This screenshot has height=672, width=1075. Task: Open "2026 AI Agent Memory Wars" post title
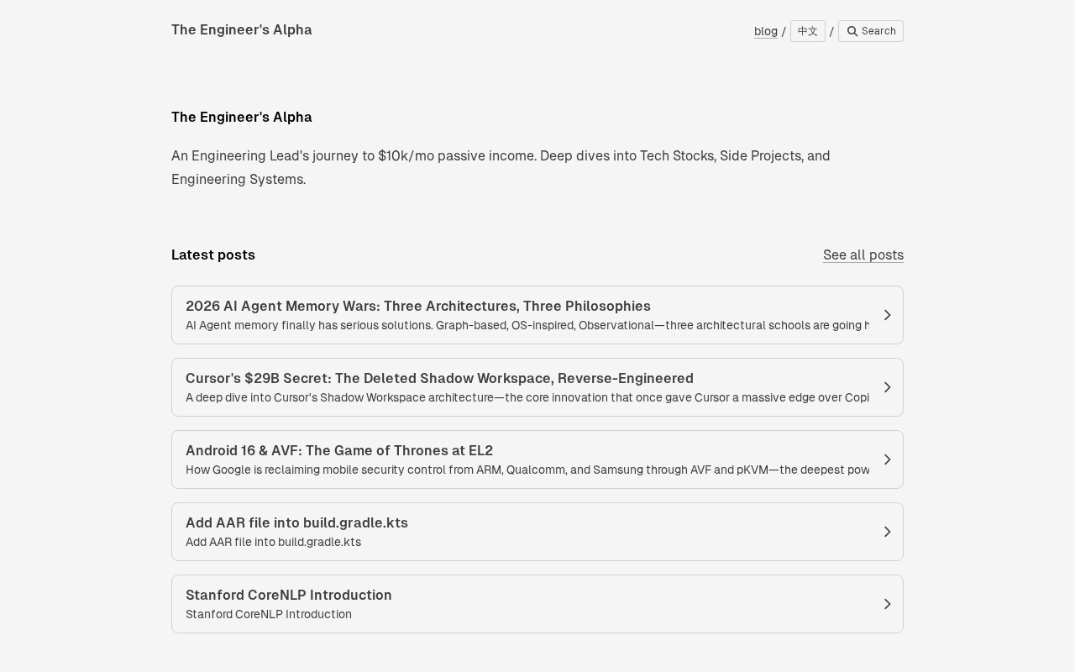tap(417, 306)
